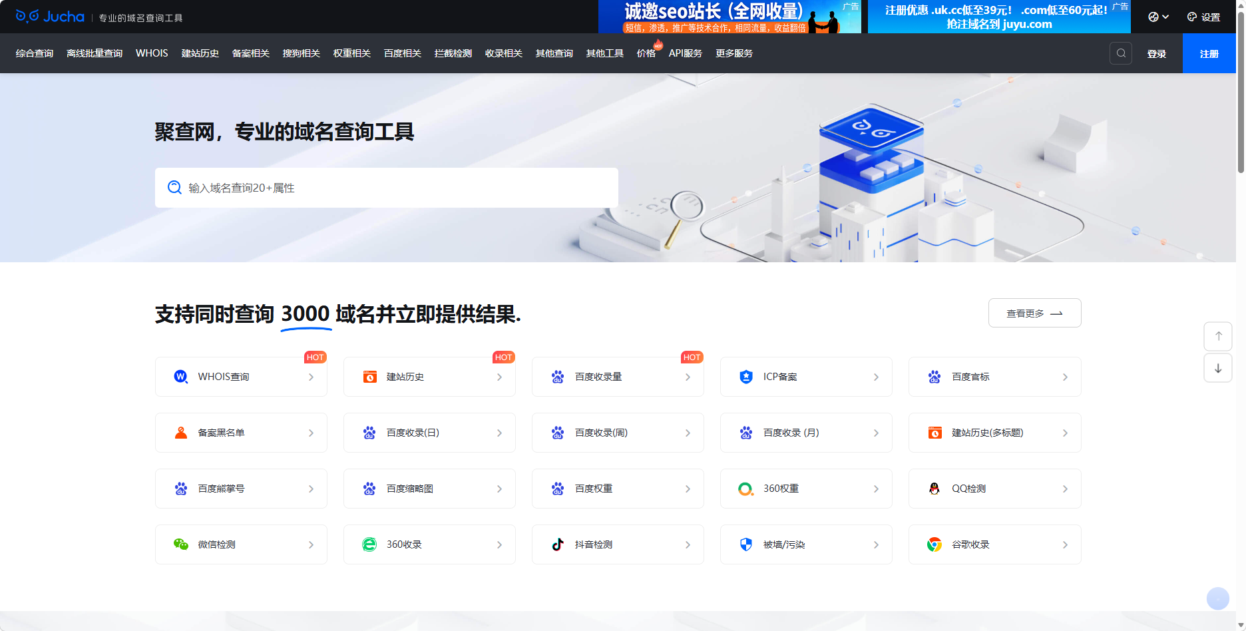Viewport: 1246px width, 631px height.
Task: Click the domain search input field
Action: (x=386, y=188)
